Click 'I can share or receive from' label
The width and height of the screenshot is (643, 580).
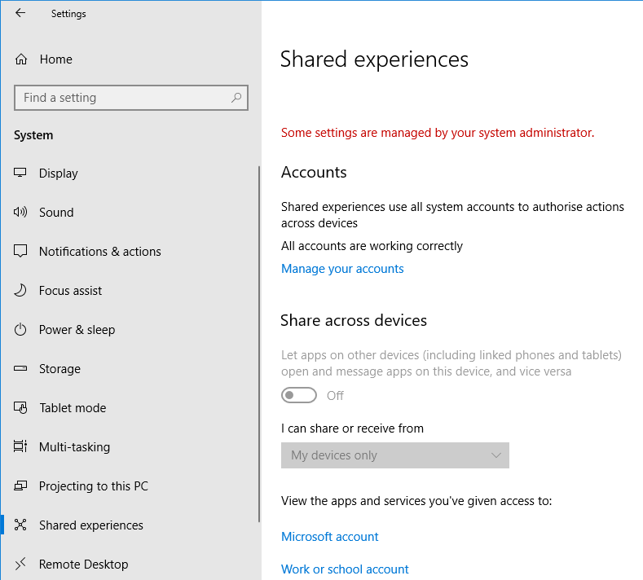352,428
